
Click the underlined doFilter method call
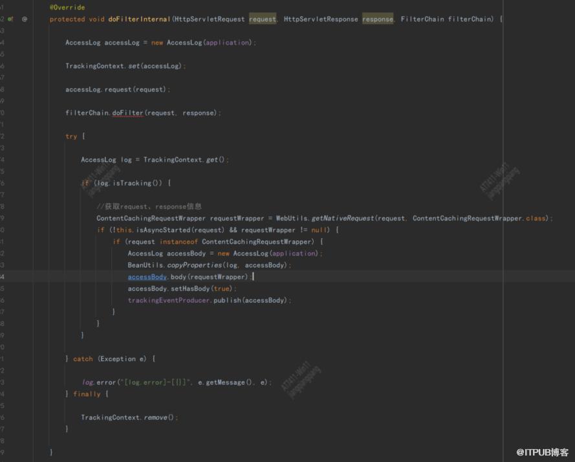click(127, 113)
